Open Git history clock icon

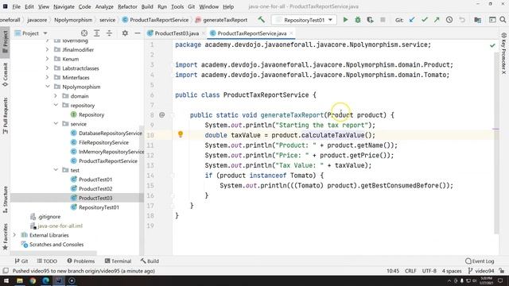coord(449,20)
